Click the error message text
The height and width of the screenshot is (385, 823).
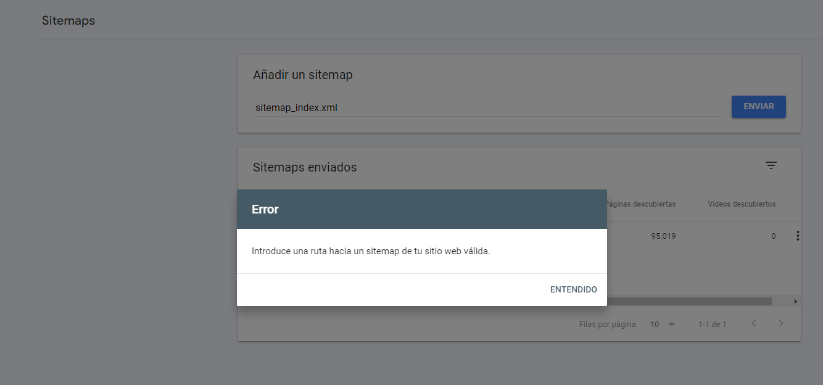coord(371,251)
